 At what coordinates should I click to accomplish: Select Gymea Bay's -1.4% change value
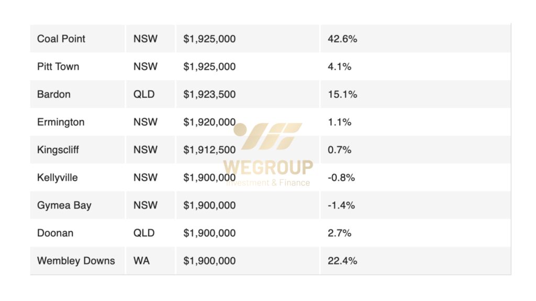341,205
